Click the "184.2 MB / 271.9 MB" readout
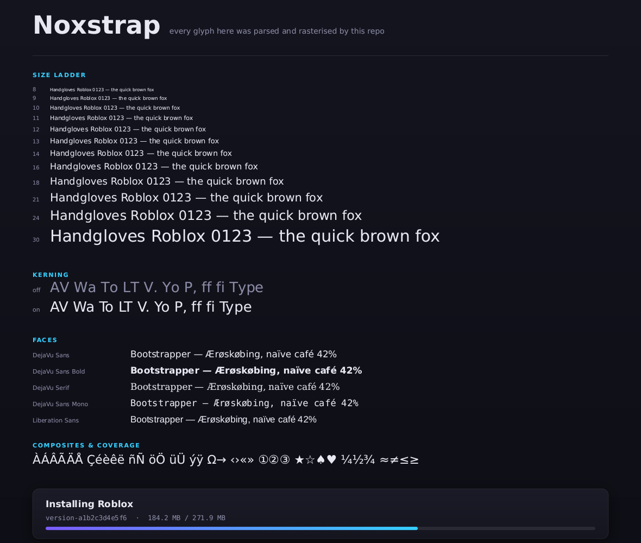 (186, 518)
